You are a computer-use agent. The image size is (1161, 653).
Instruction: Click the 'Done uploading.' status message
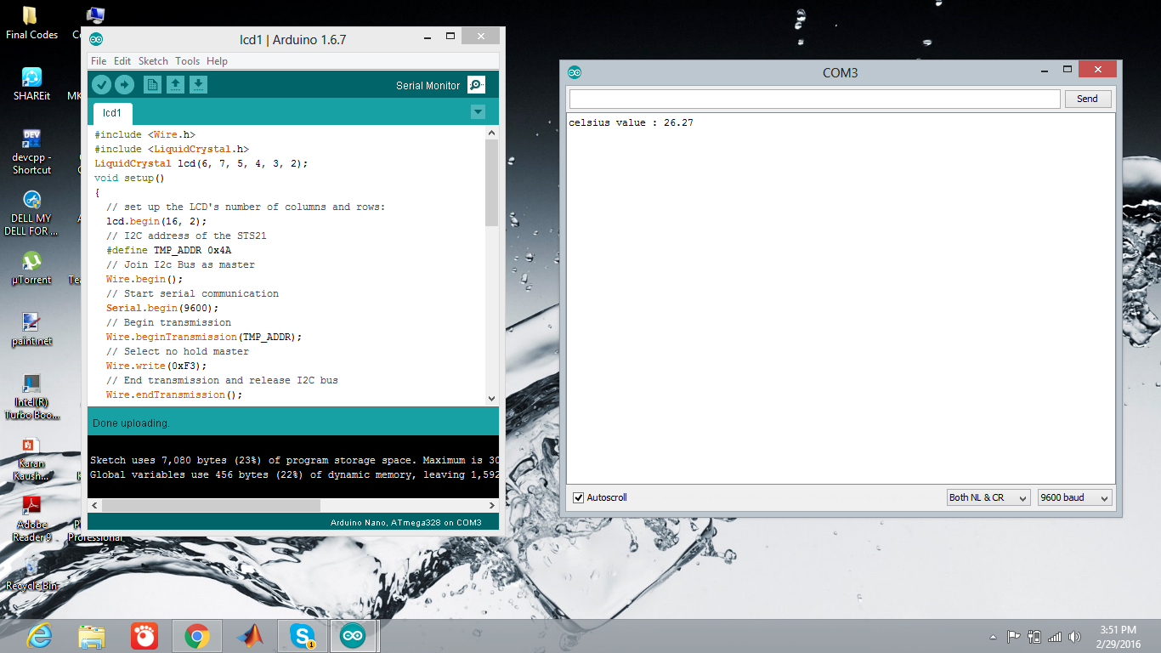(x=131, y=423)
